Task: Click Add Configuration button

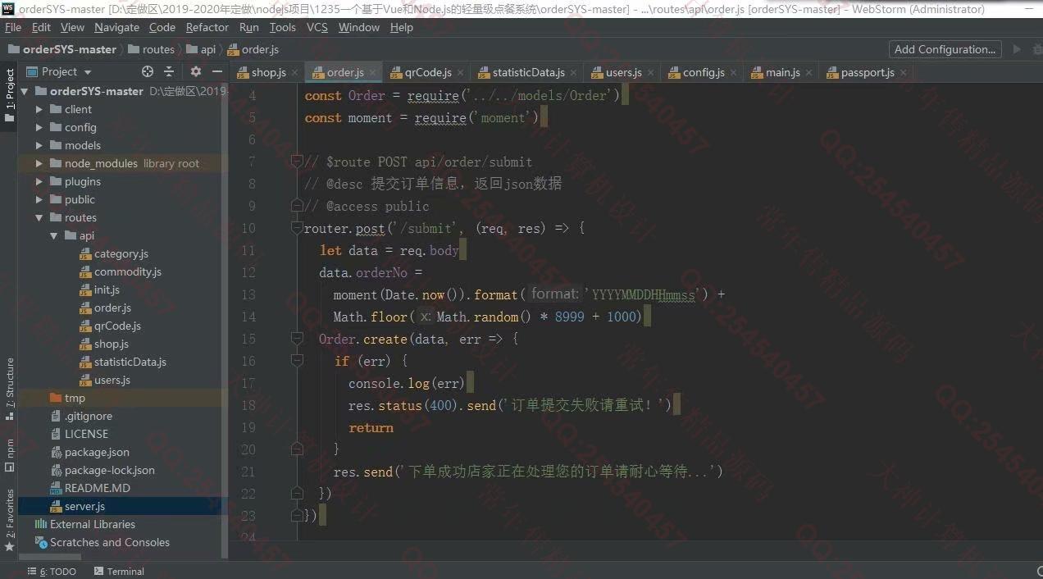Action: click(x=945, y=49)
